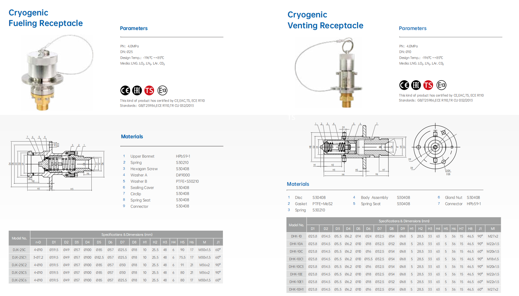Viewport: 519px width, 296px height.
Task: Select the DJK-25C2 model row label
Action: tap(19, 265)
